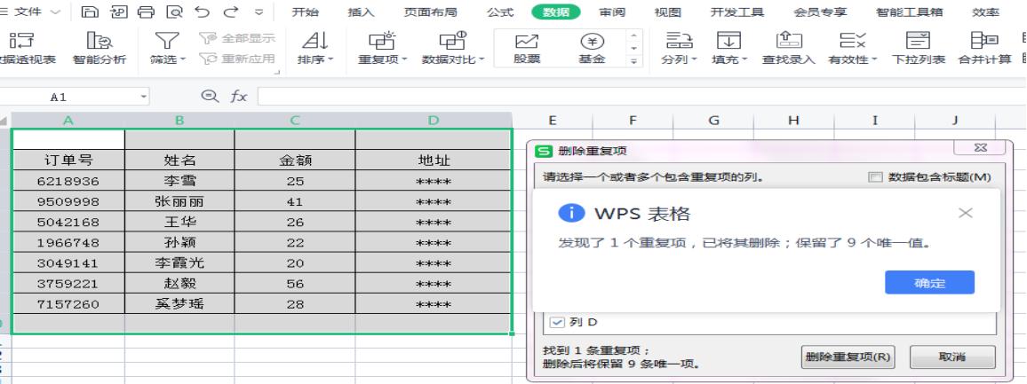Expand the 重复项 dropdown arrow
The image size is (1027, 384).
coord(404,59)
